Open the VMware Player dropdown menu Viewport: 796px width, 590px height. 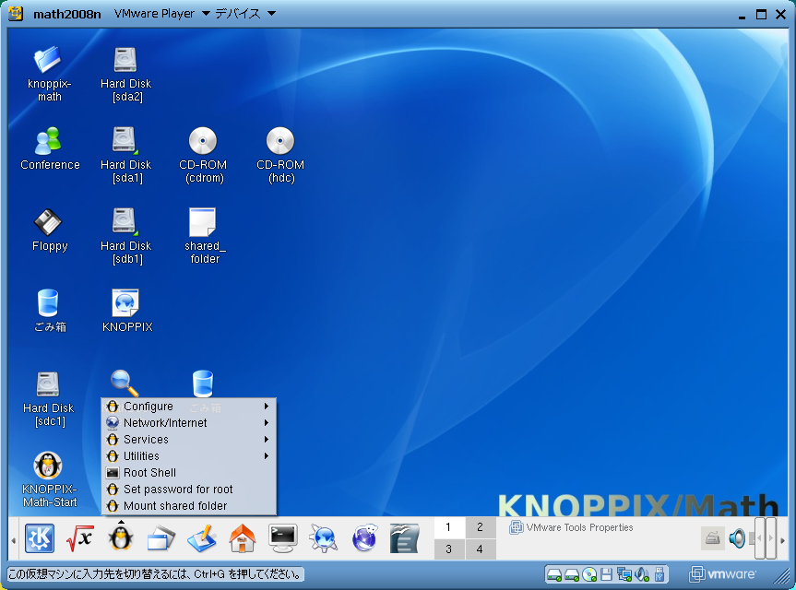point(162,14)
